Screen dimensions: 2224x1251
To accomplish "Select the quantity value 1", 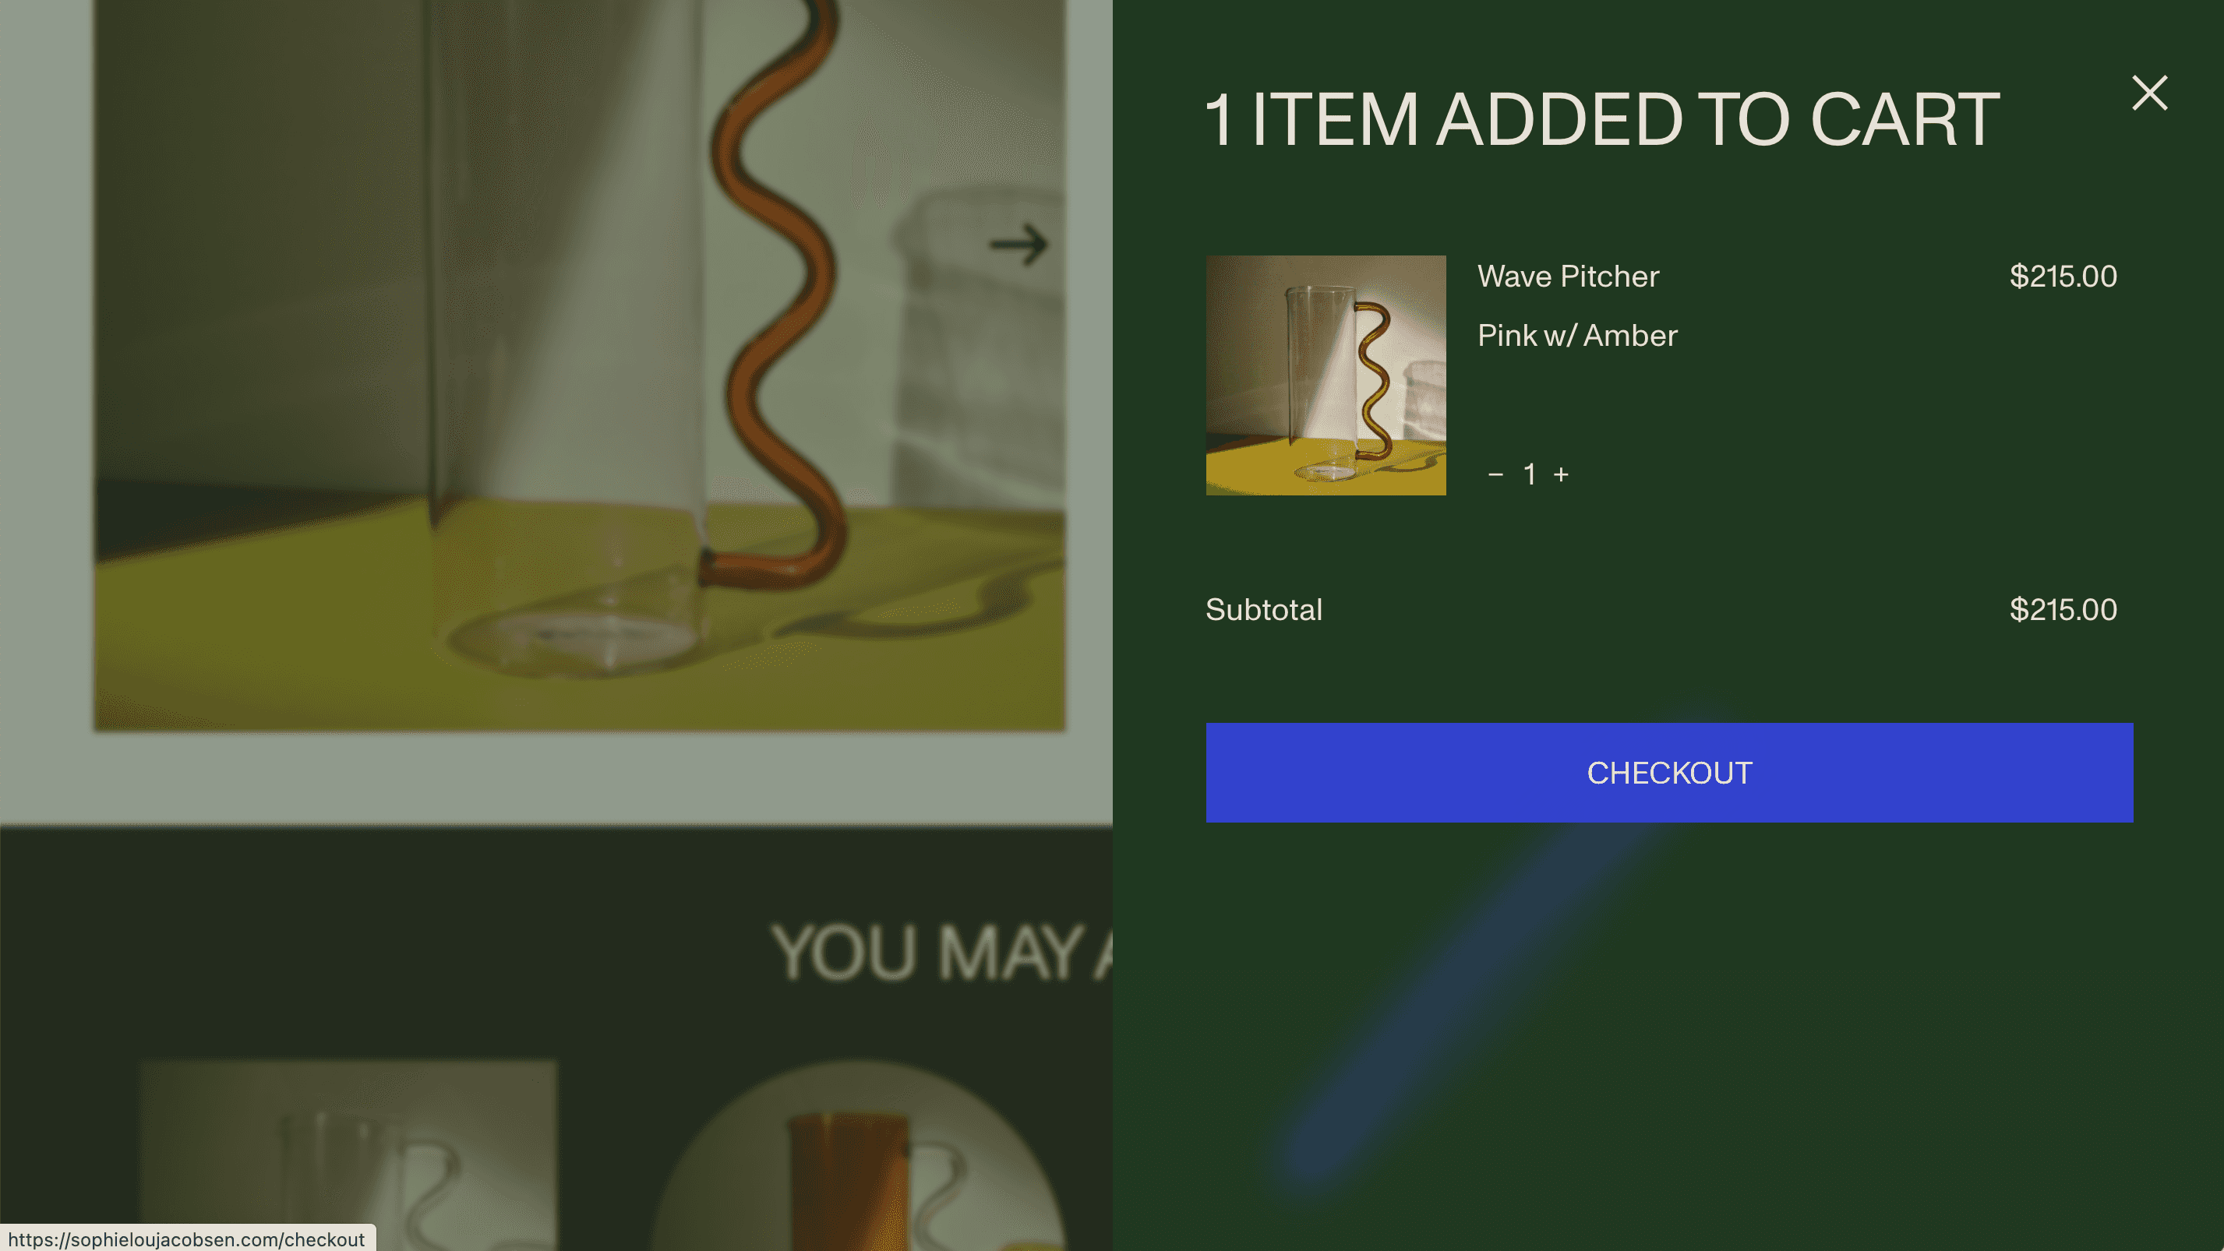I will tap(1529, 474).
